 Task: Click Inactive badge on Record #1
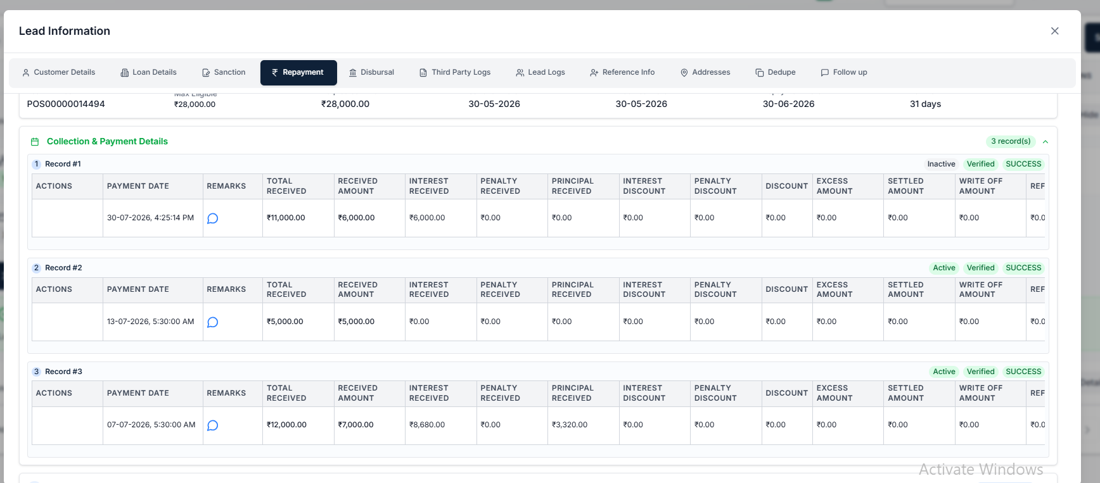[941, 164]
